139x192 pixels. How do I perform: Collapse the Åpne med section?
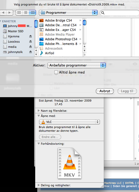click(39, 116)
